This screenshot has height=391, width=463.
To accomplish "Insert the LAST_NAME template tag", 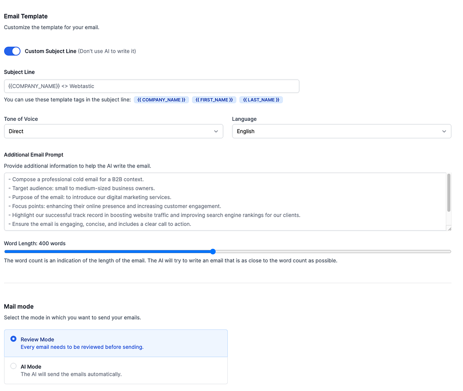I will [x=261, y=100].
